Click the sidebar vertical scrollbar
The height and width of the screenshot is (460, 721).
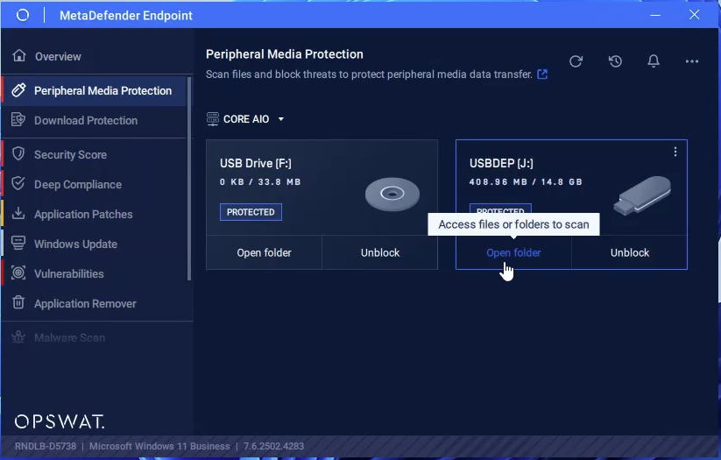click(x=189, y=179)
